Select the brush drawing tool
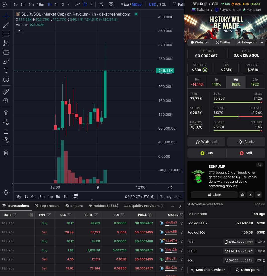This screenshot has width=267, height=276. pos(6,61)
